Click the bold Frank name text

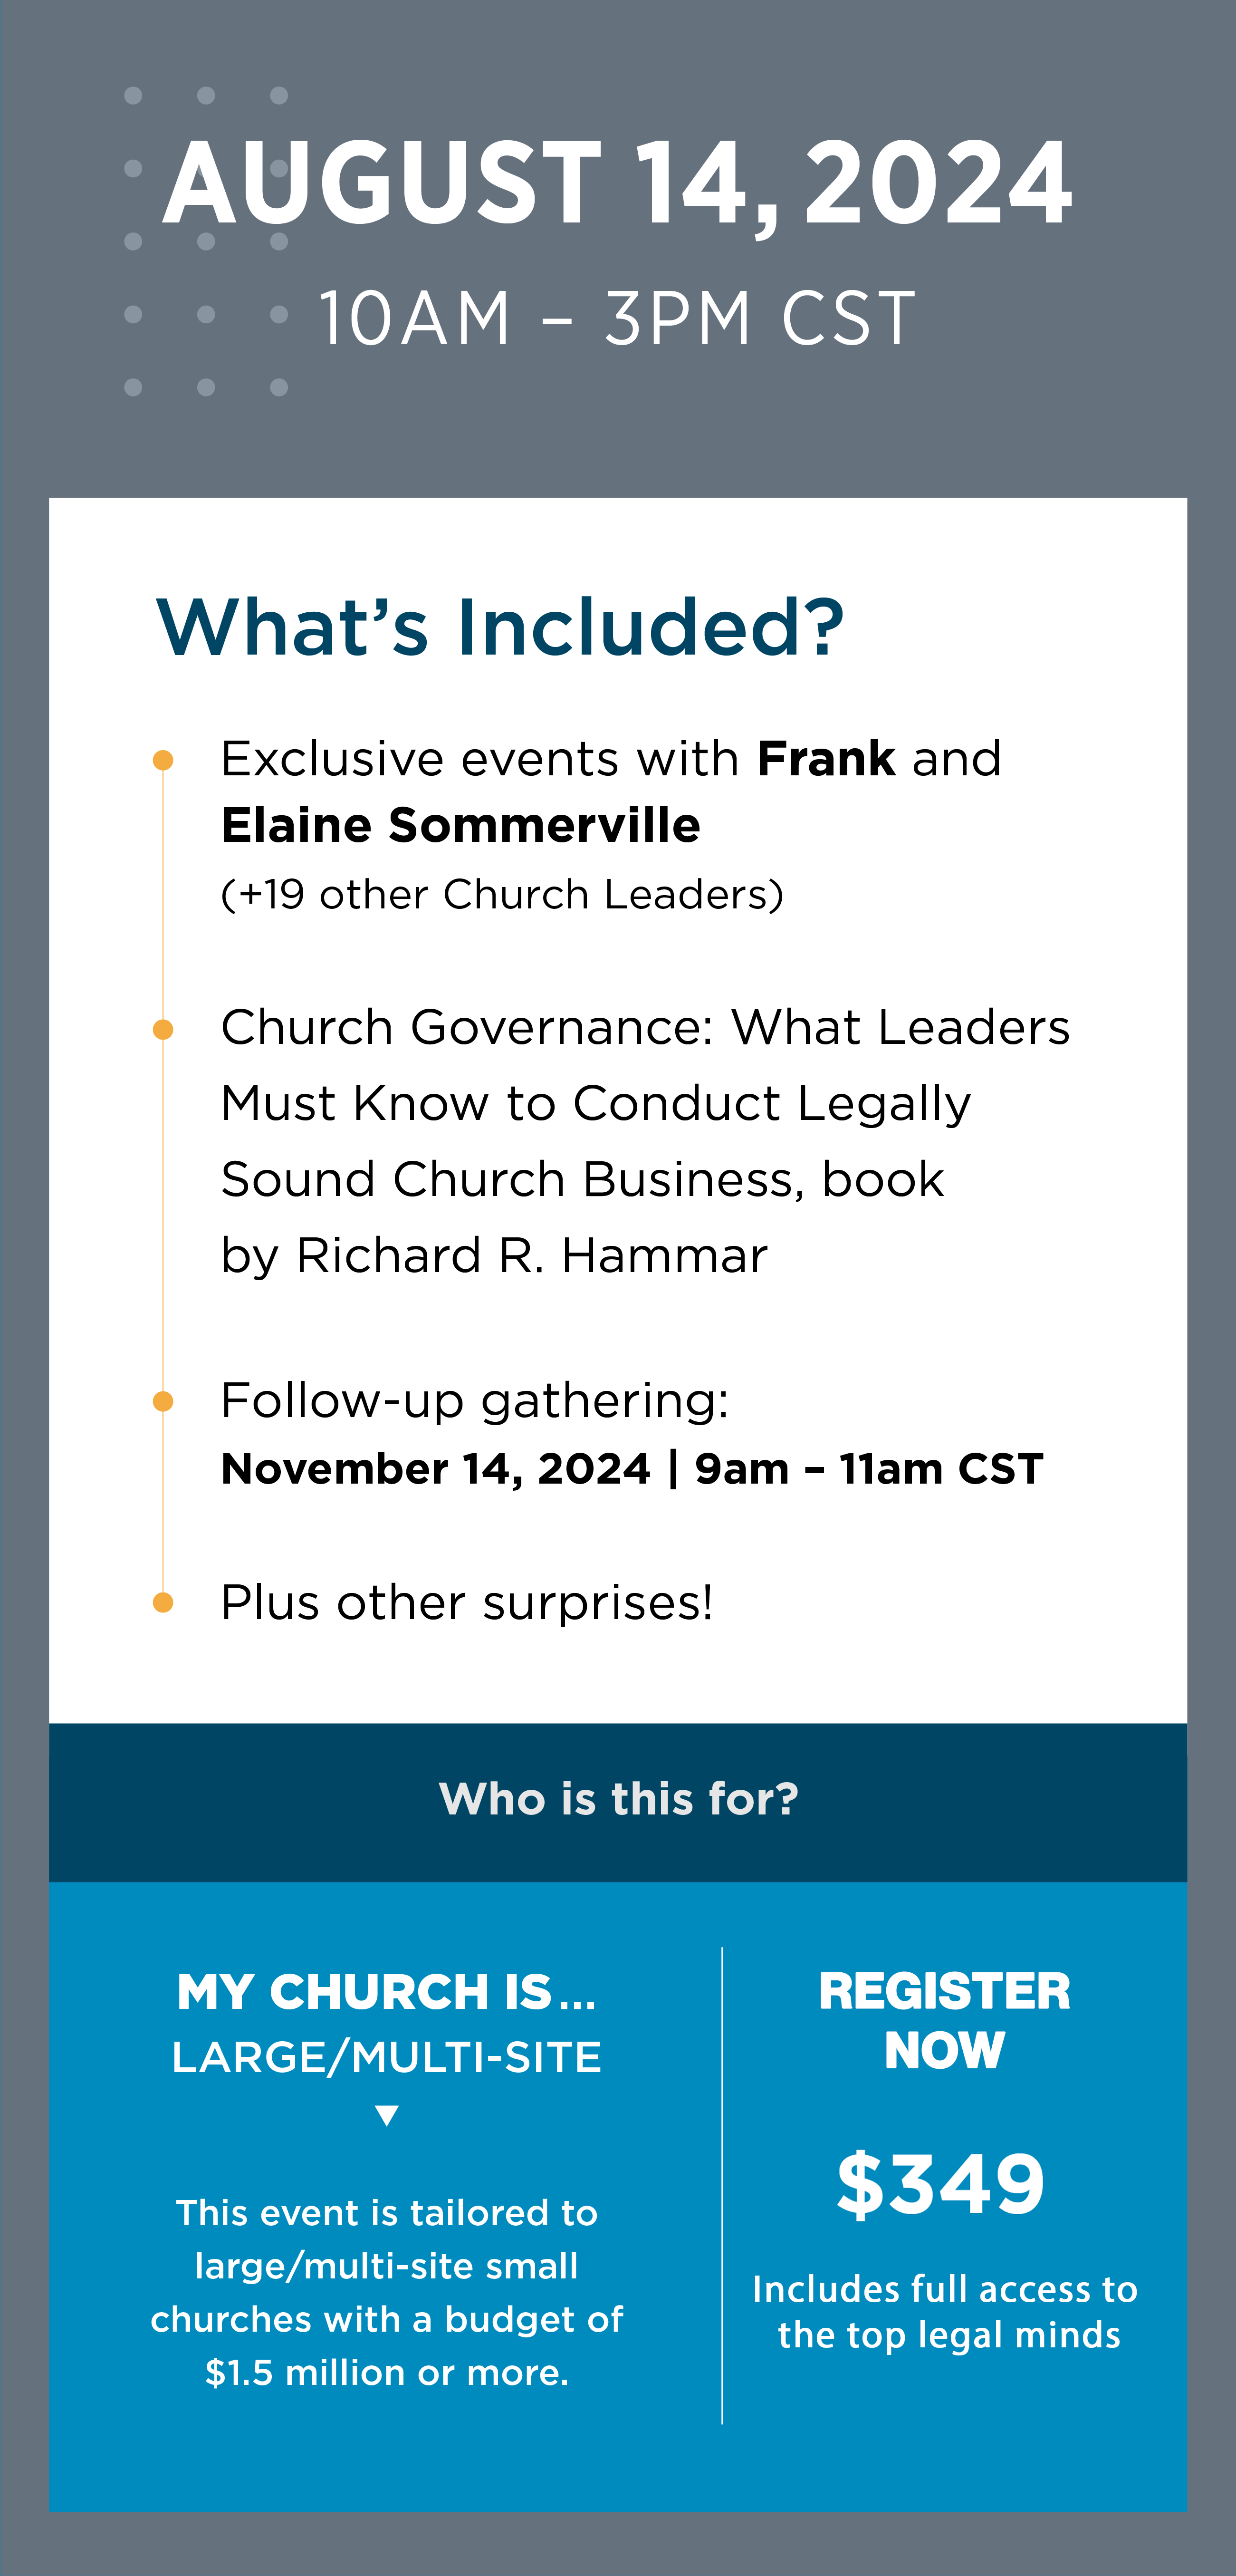click(x=826, y=759)
